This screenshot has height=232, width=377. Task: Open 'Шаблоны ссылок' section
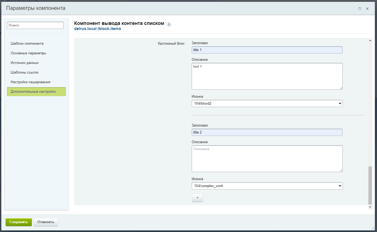(x=25, y=72)
